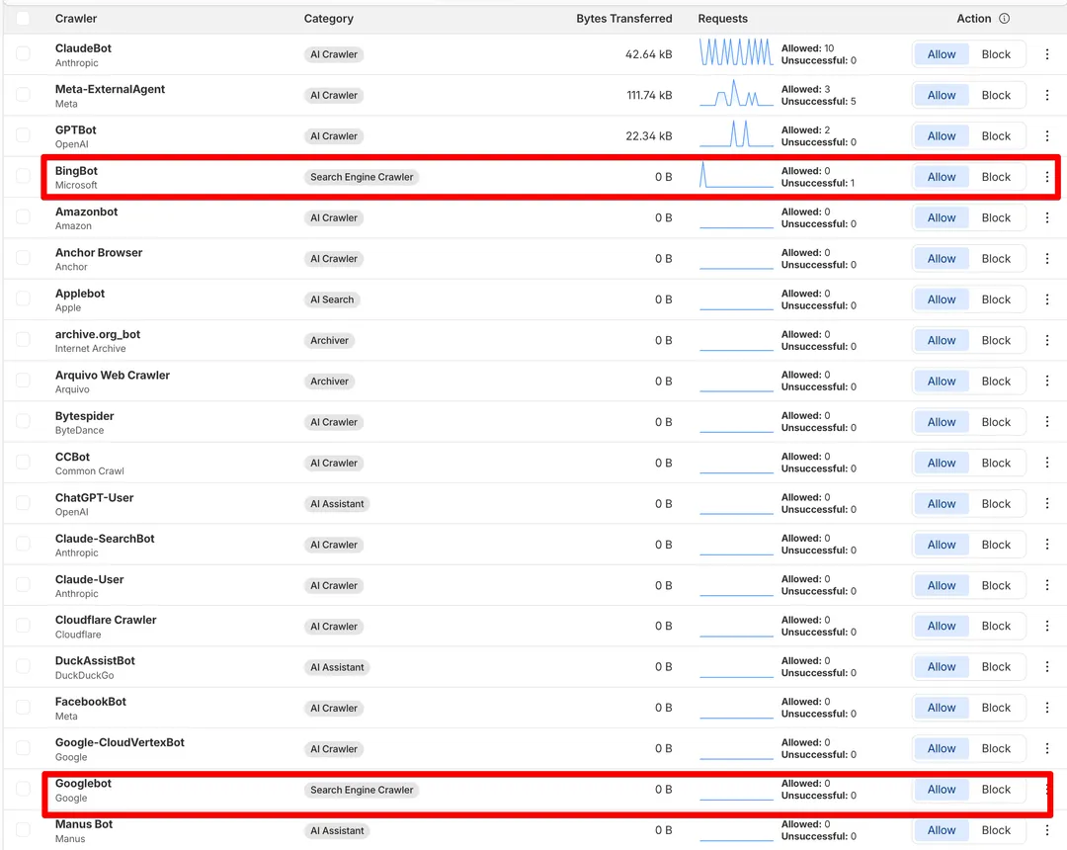Click the Claude-SearchBot crawler name

(x=105, y=539)
